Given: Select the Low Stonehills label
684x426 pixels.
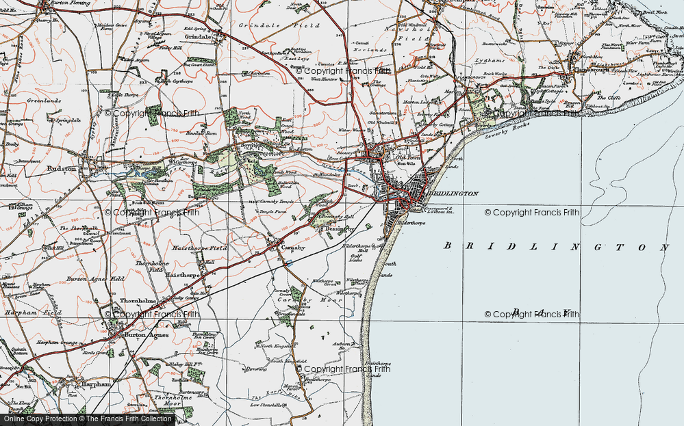Looking at the screenshot, I should coord(266,405).
